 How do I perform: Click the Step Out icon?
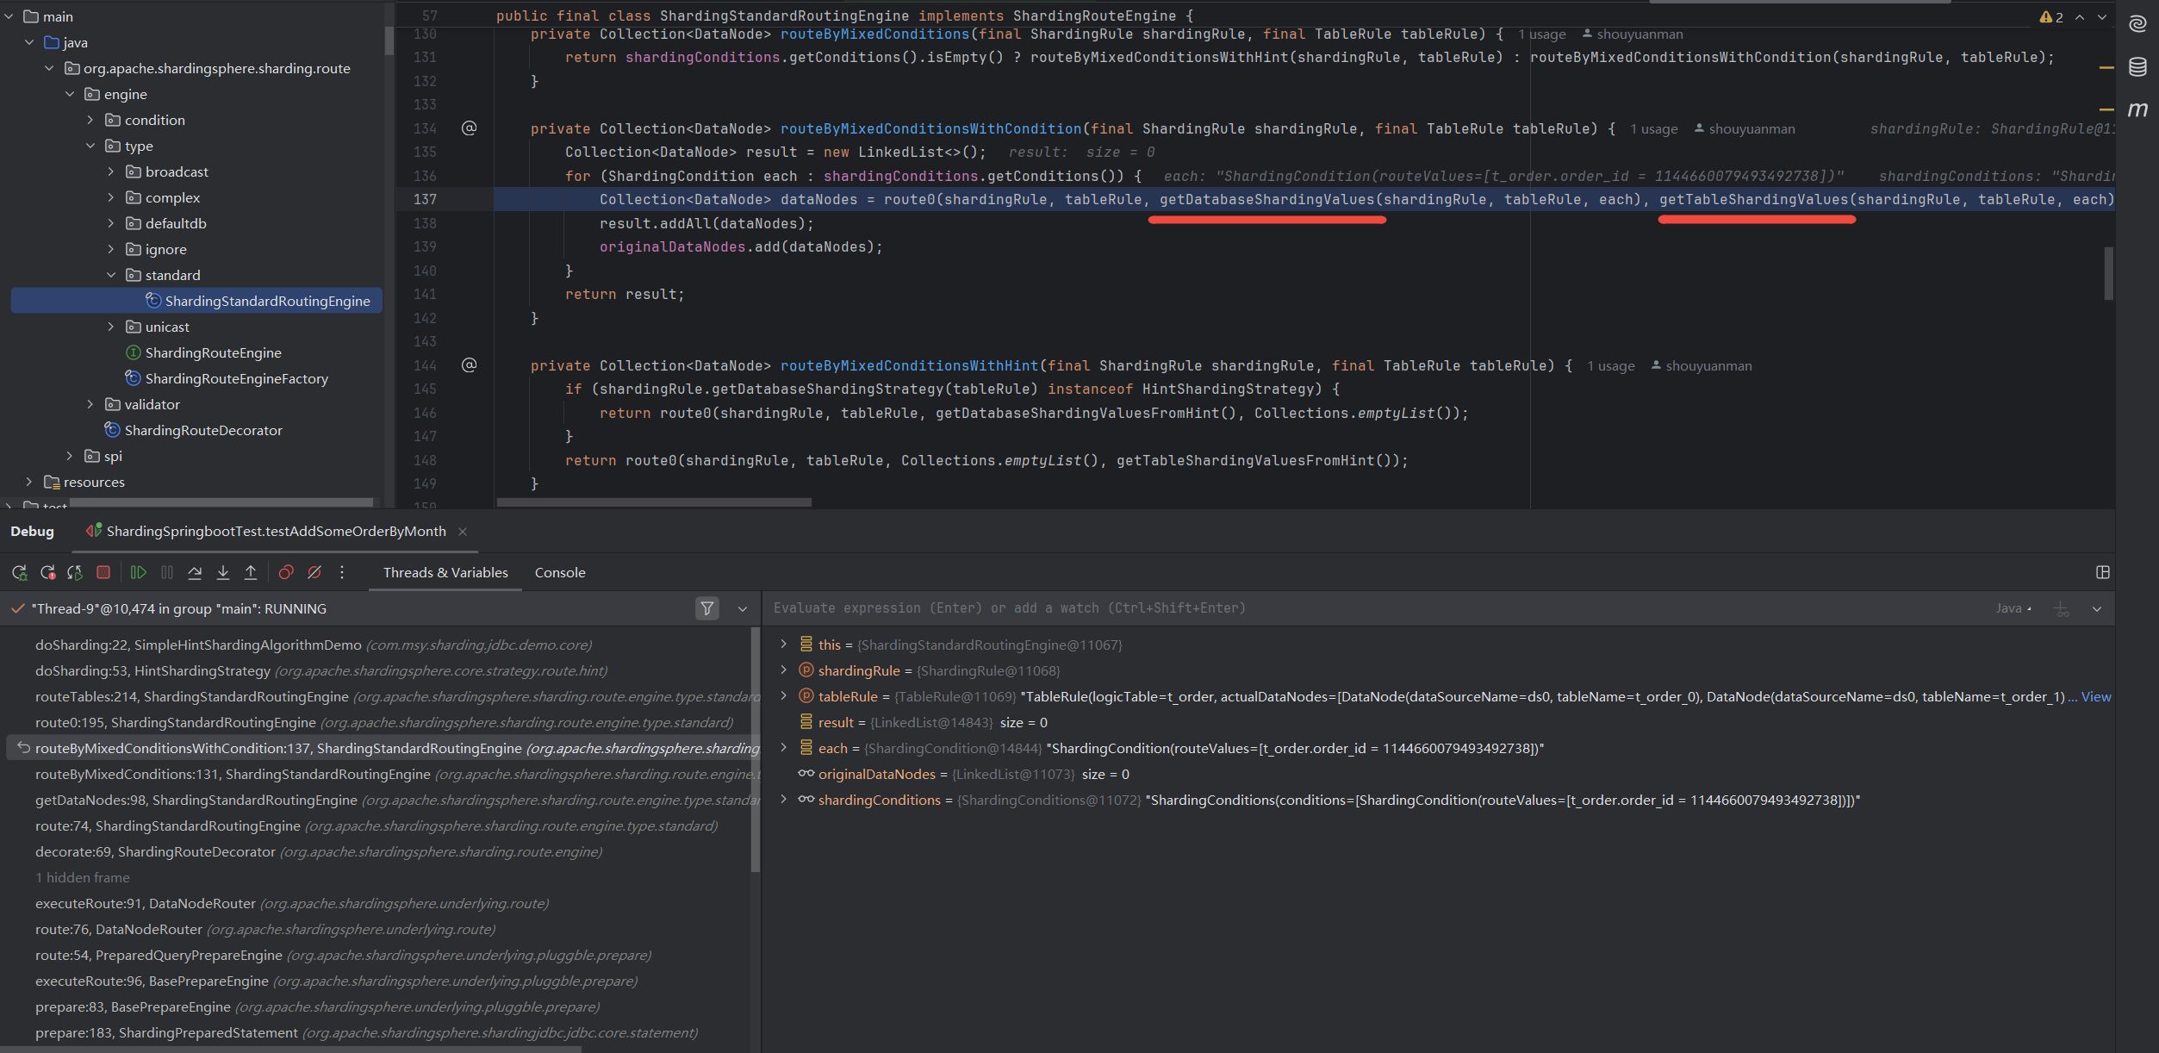251,572
